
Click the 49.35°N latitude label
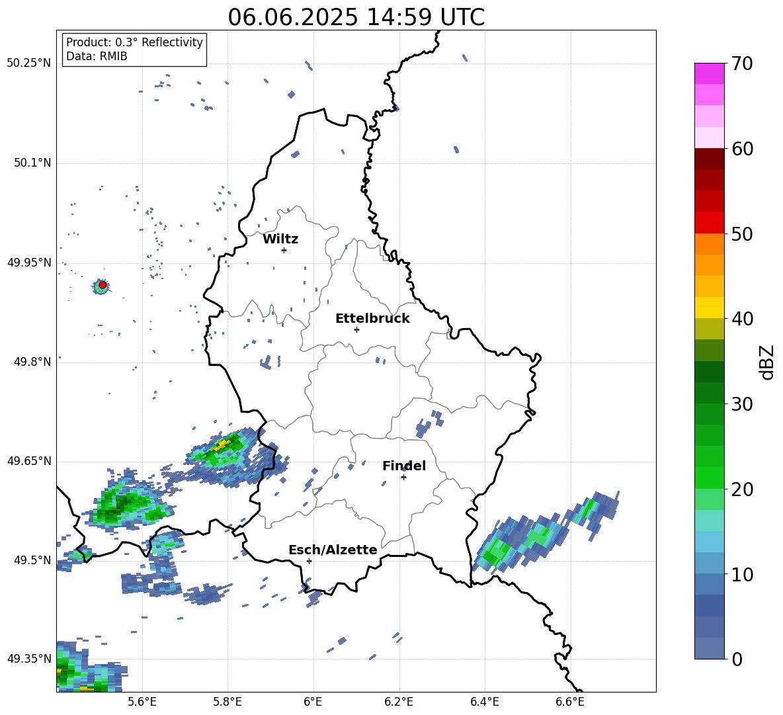click(x=29, y=659)
